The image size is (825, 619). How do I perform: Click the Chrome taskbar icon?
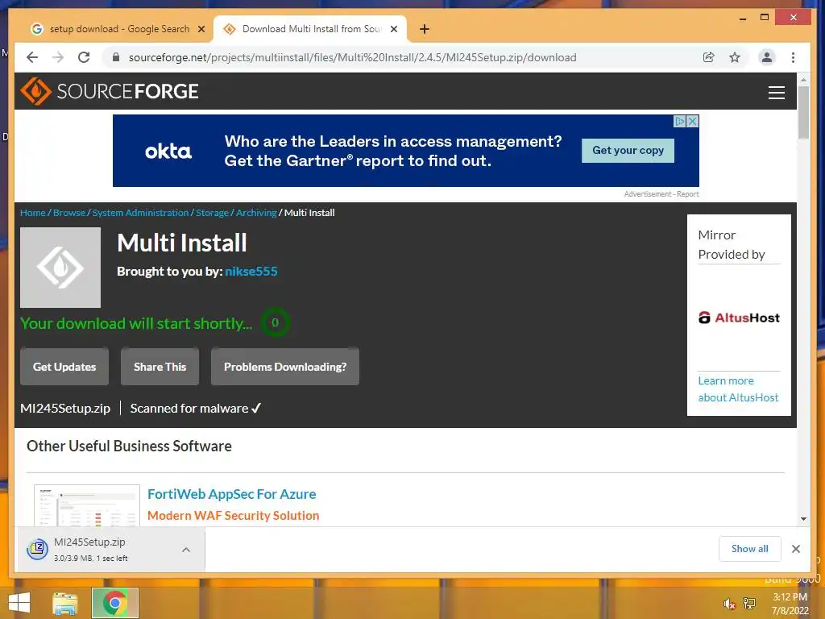[115, 603]
